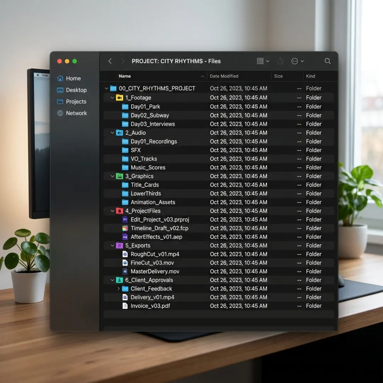This screenshot has width=383, height=383.
Task: Go to Projects in the sidebar
Action: click(x=76, y=102)
